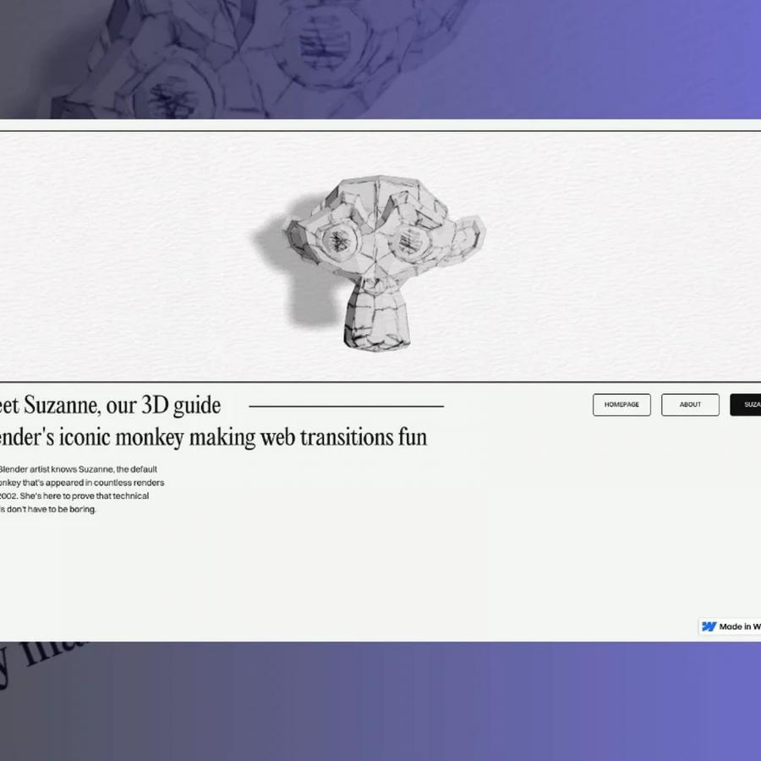The height and width of the screenshot is (761, 761).
Task: Open the HOMEPAGE page
Action: pyautogui.click(x=621, y=404)
